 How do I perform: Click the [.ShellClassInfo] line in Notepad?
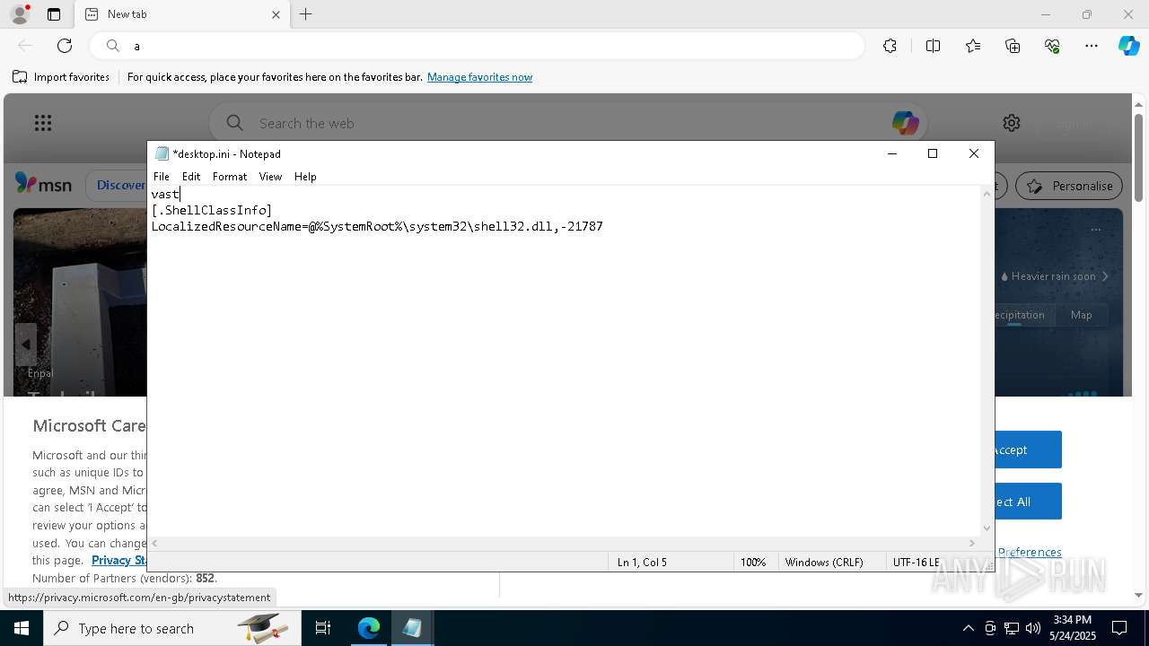point(212,210)
